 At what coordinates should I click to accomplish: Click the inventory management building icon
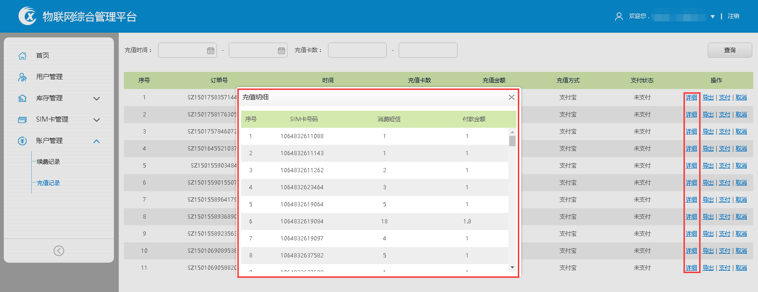(x=22, y=98)
